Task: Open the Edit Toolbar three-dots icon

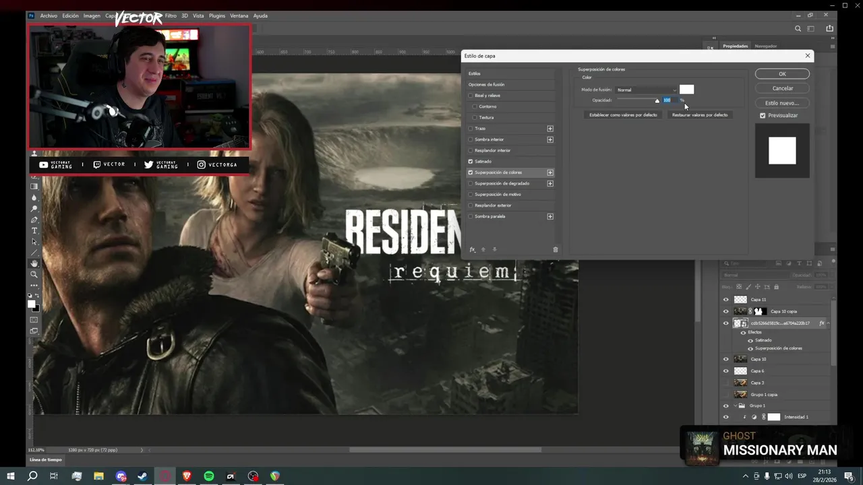Action: (34, 285)
